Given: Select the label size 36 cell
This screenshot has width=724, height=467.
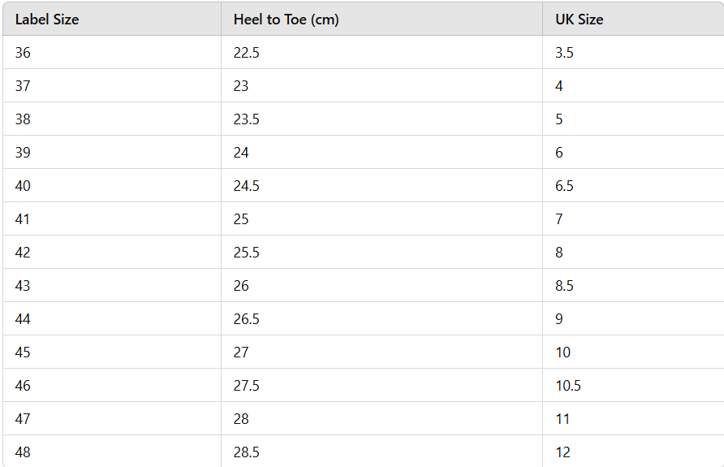Looking at the screenshot, I should click(x=23, y=53).
